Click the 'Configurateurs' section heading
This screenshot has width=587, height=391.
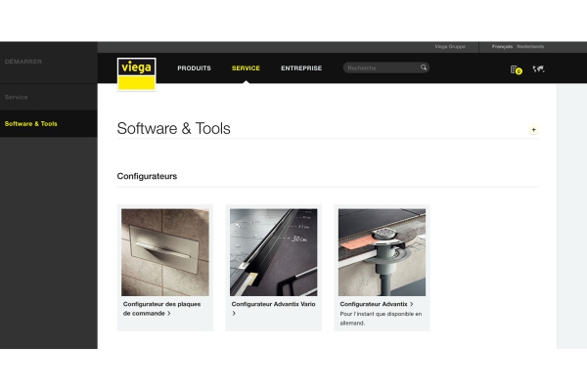coord(147,176)
